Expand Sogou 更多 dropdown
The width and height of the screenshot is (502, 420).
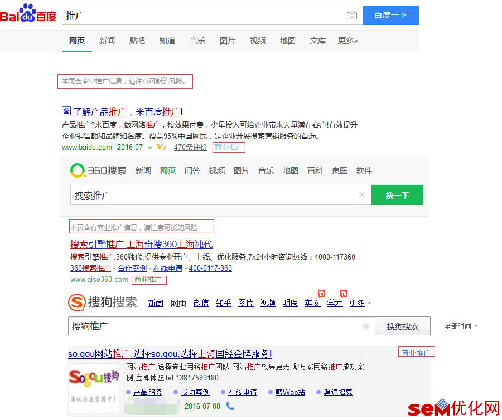pos(360,302)
